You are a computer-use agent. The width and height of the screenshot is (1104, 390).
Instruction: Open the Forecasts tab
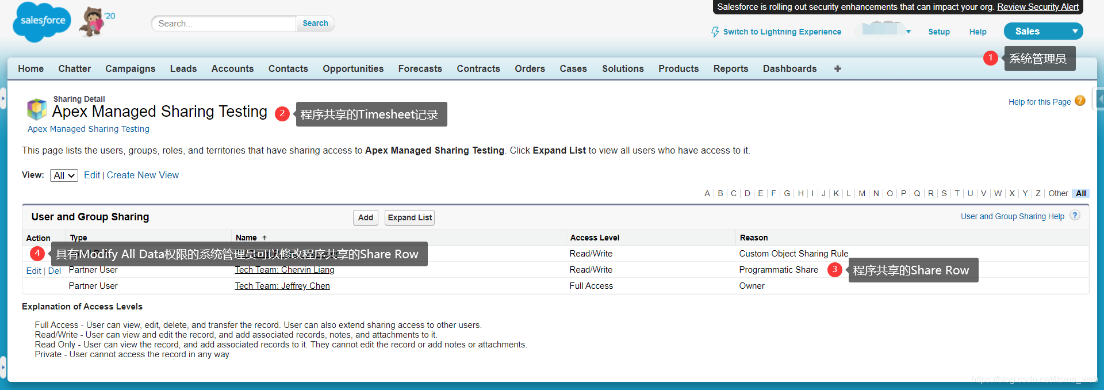420,68
